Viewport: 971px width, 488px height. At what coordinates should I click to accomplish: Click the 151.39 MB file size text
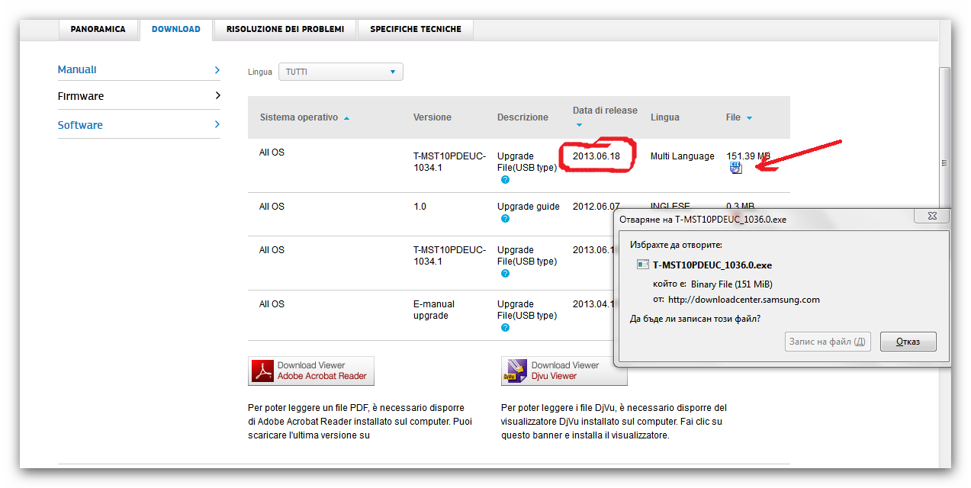[748, 156]
